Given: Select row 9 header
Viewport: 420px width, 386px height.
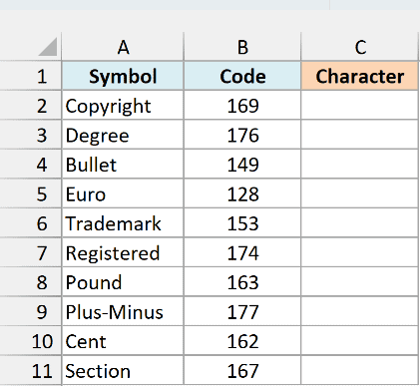Looking at the screenshot, I should tap(31, 311).
